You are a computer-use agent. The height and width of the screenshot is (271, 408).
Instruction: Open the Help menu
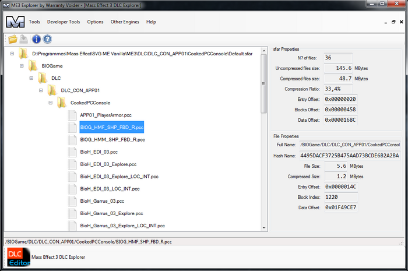point(151,22)
